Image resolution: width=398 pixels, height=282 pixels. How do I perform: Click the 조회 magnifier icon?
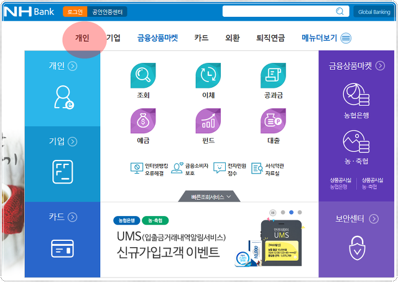coord(143,75)
